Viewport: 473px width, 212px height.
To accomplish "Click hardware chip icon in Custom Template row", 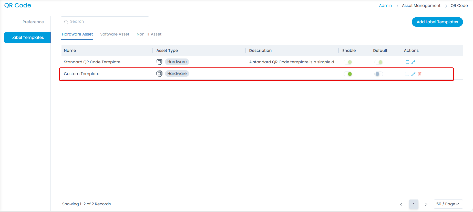I will coord(159,74).
